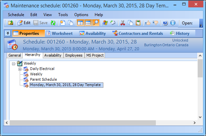Click the Daily Electrical calendar icon

26,69
